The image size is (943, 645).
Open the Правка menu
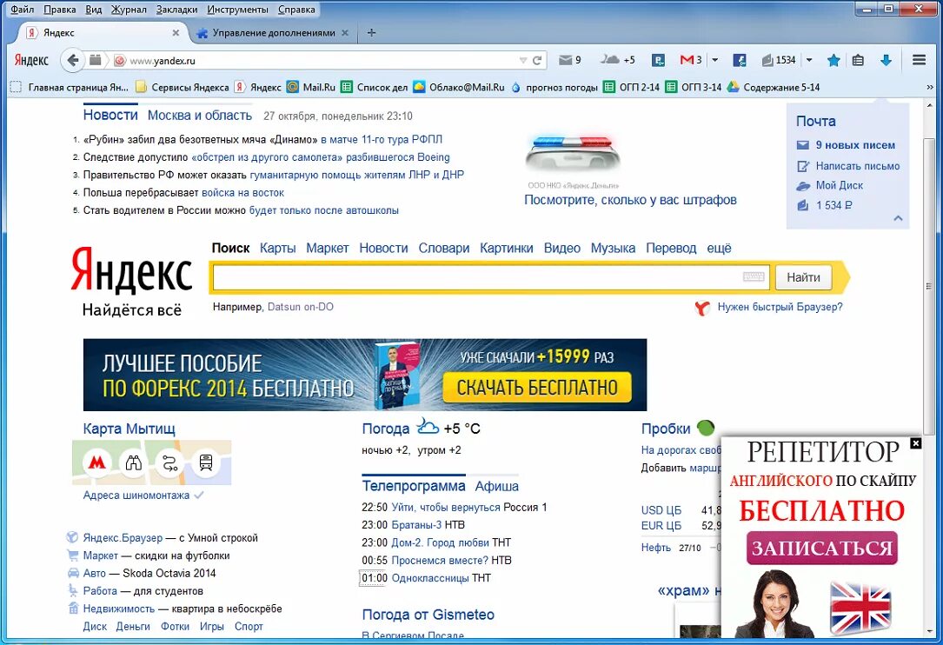tap(60, 9)
